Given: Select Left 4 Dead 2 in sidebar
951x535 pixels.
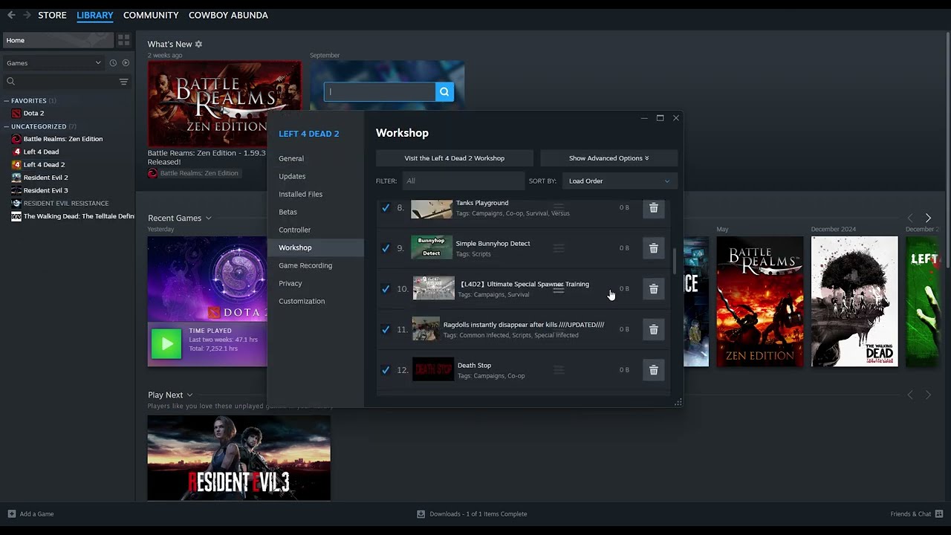Looking at the screenshot, I should coord(44,165).
